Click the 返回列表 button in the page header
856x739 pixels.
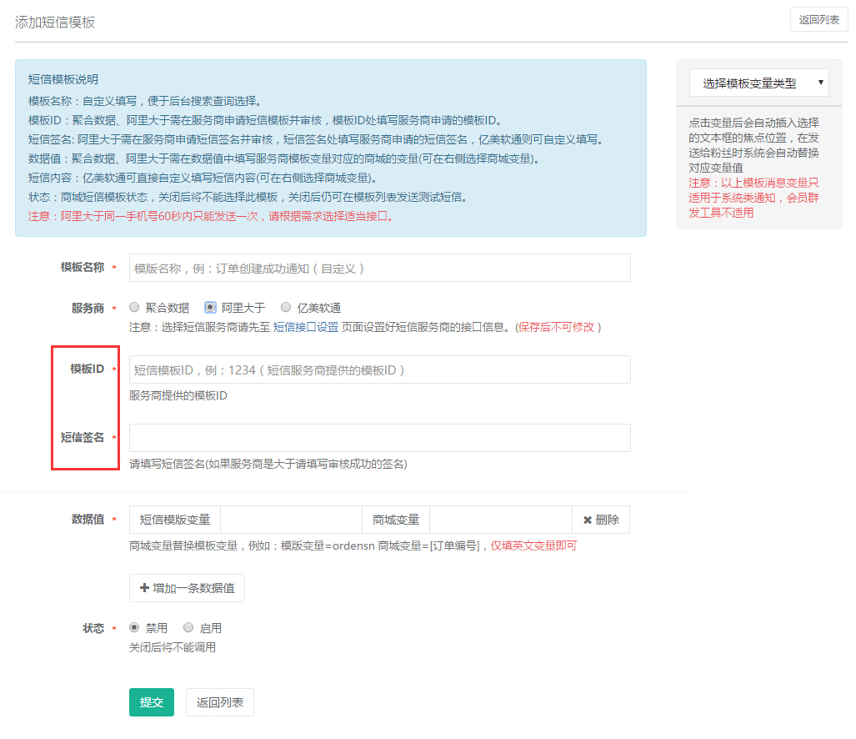(x=818, y=20)
